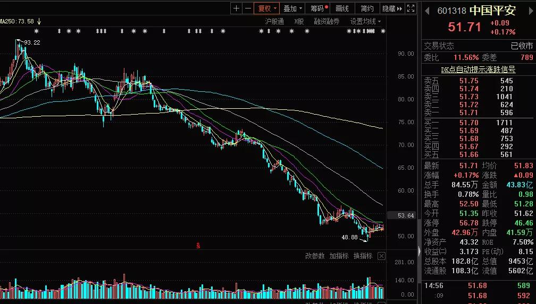Click the MA250:73.58 label
536x304 pixels.
[17, 22]
